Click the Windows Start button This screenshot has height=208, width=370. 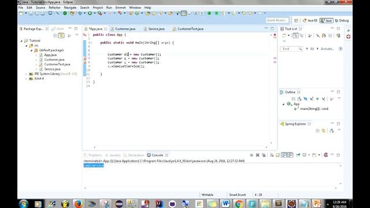coord(24,203)
